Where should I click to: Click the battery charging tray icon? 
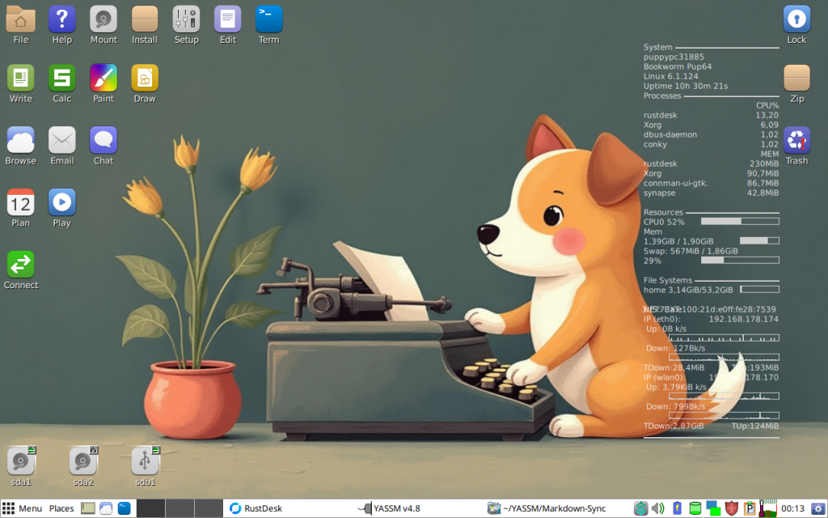(677, 508)
